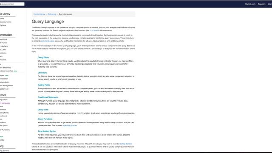Open the Getting Started tutorial link in the last paragraph
The height and width of the screenshot is (153, 272).
(x=126, y=144)
